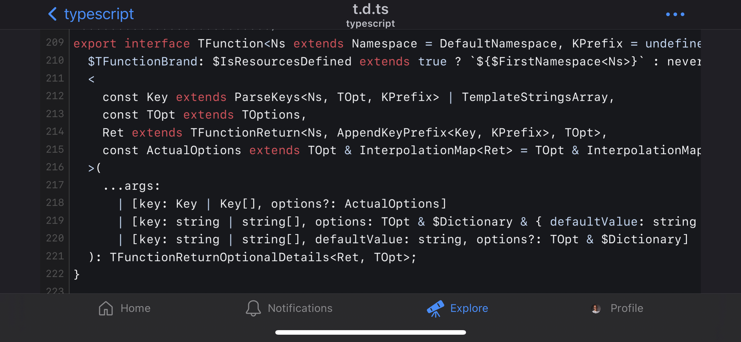Tap the t.d.ts file title
This screenshot has height=342, width=741.
point(370,9)
